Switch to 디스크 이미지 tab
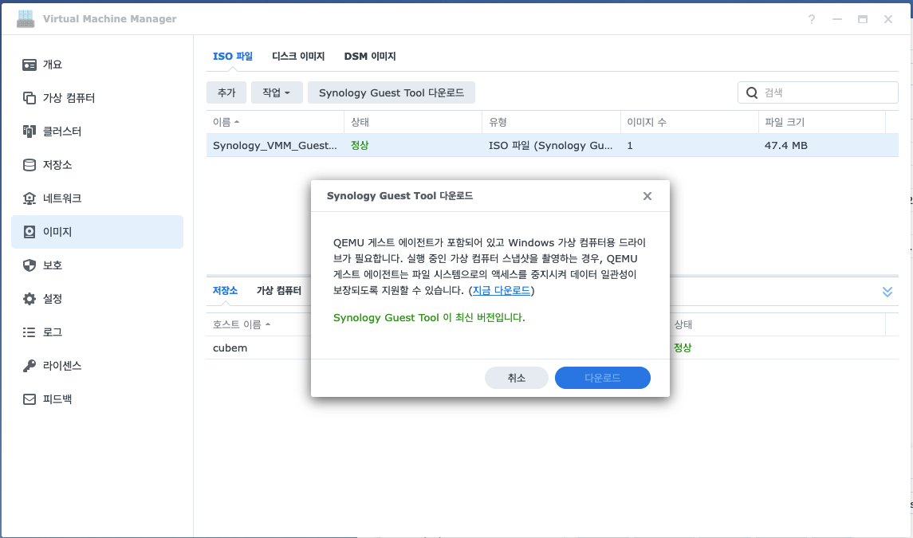 [298, 57]
